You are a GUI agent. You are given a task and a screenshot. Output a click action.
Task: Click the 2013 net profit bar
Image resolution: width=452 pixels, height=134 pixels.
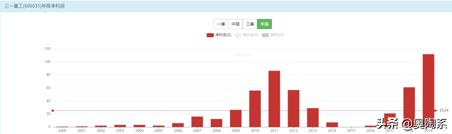(x=313, y=117)
